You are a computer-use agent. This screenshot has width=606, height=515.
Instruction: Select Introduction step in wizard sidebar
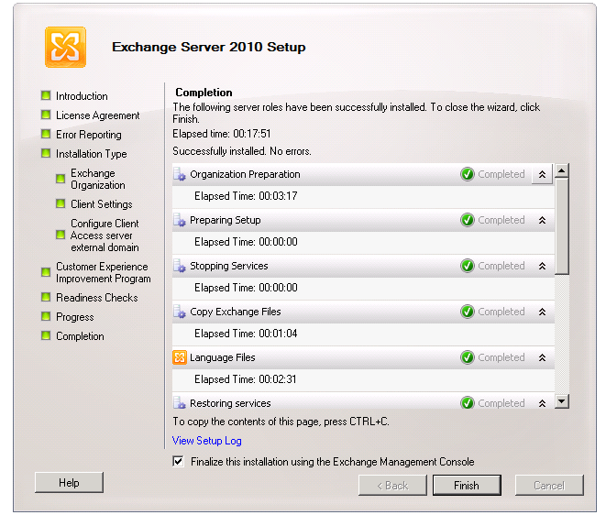pyautogui.click(x=82, y=96)
